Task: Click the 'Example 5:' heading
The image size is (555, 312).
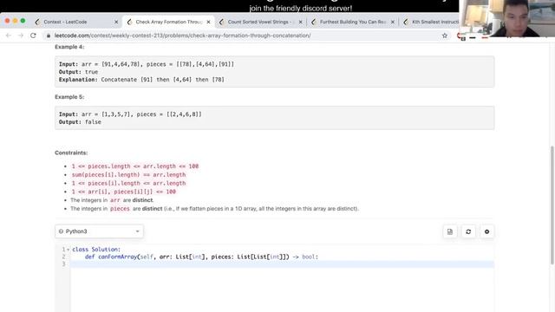Action: [x=69, y=96]
